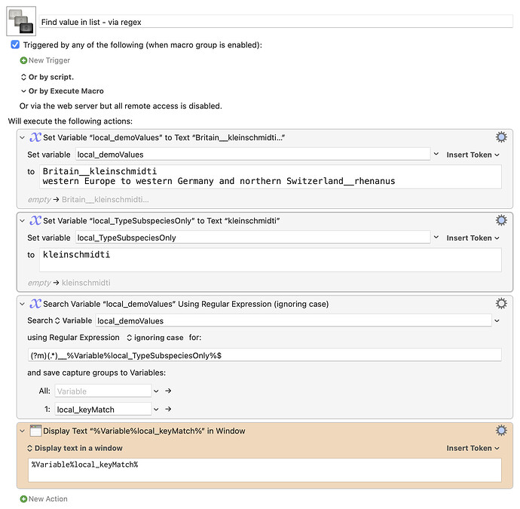Click text area containing '%Variable%local_keyMatch%'
Image resolution: width=520 pixels, height=509 pixels.
[265, 471]
